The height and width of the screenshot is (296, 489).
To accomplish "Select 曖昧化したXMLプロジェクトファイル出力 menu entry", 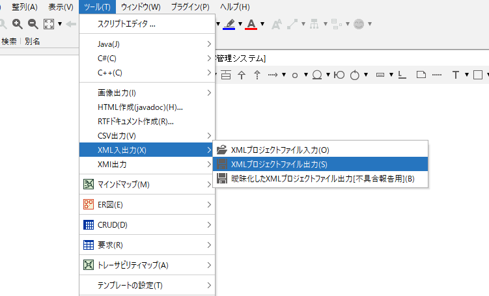I will (x=323, y=178).
